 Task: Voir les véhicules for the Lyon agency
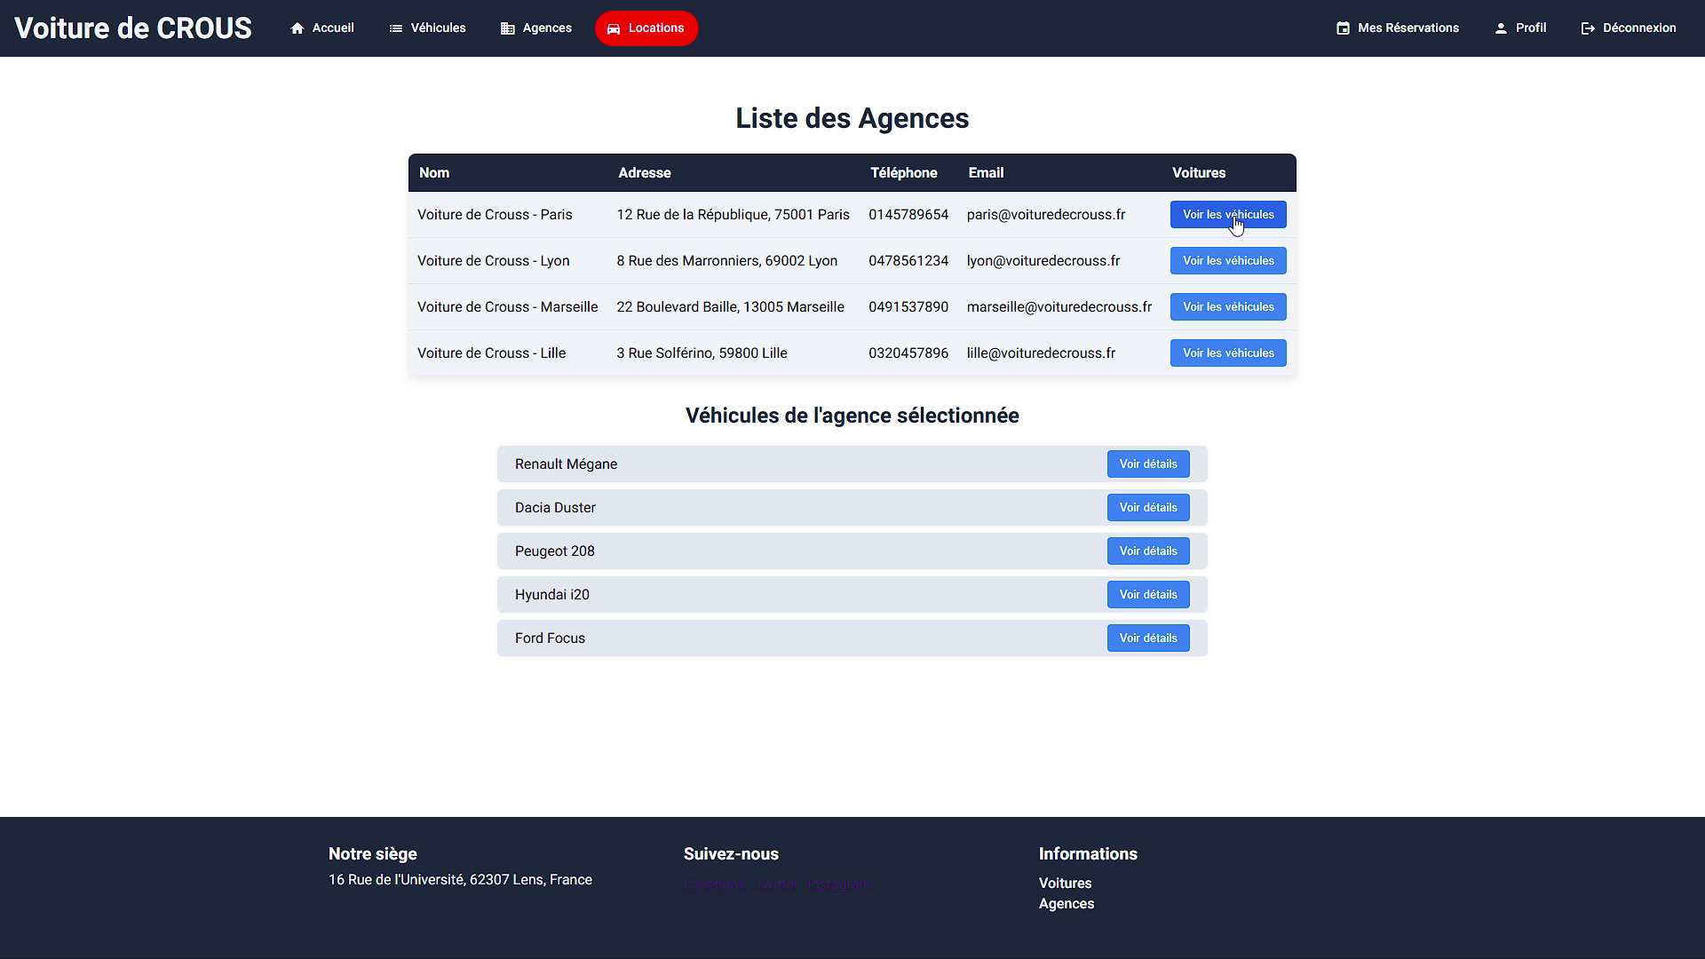1227,260
